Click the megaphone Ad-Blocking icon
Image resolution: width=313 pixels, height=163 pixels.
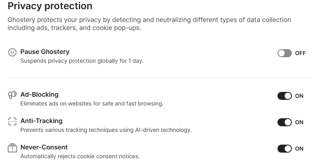click(x=12, y=95)
